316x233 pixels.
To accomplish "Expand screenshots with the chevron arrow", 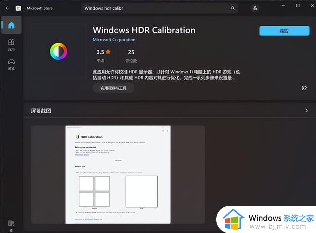I will click(x=306, y=110).
